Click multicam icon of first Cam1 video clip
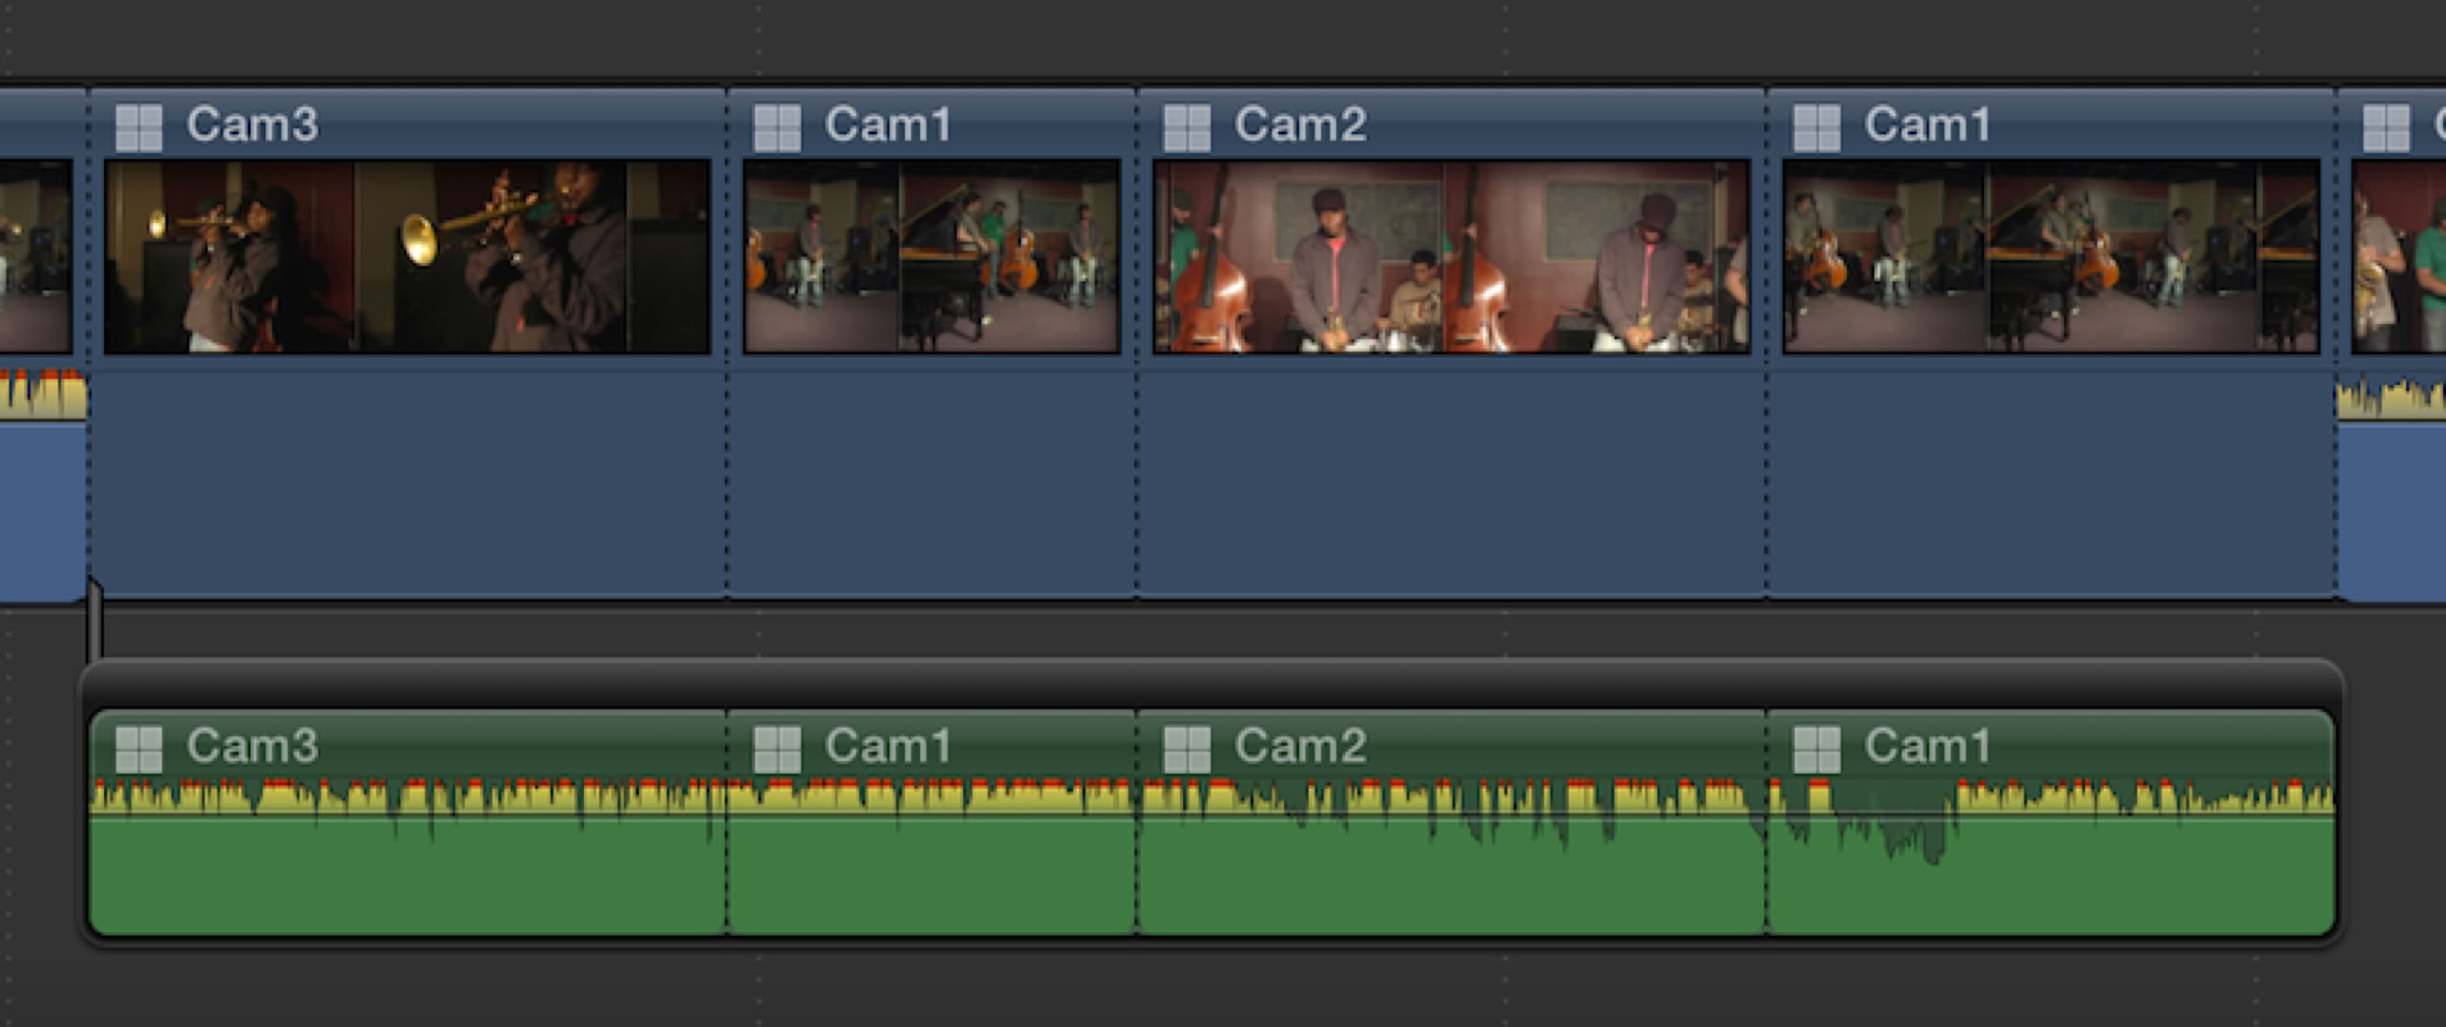Image resolution: width=2446 pixels, height=1027 pixels. click(x=776, y=128)
